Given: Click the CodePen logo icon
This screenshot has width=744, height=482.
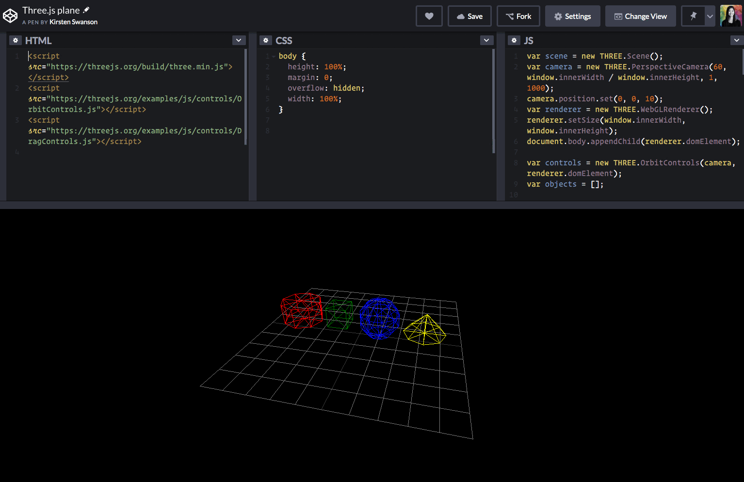Looking at the screenshot, I should coord(10,16).
